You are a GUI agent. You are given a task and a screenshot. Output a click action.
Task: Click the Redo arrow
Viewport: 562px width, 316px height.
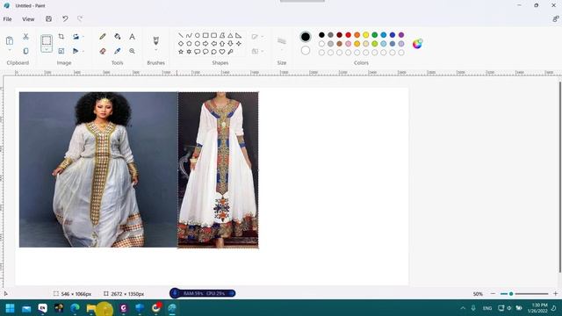(x=80, y=19)
